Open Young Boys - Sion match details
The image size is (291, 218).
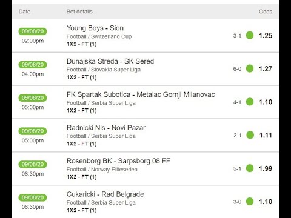point(95,28)
